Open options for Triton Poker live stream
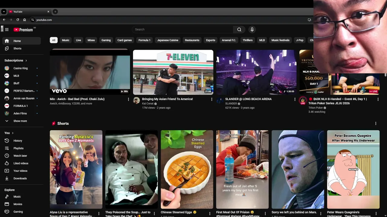This screenshot has width=387, height=217. [378, 99]
